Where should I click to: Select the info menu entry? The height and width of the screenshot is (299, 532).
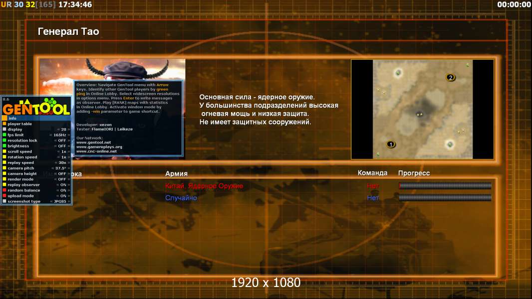36,118
